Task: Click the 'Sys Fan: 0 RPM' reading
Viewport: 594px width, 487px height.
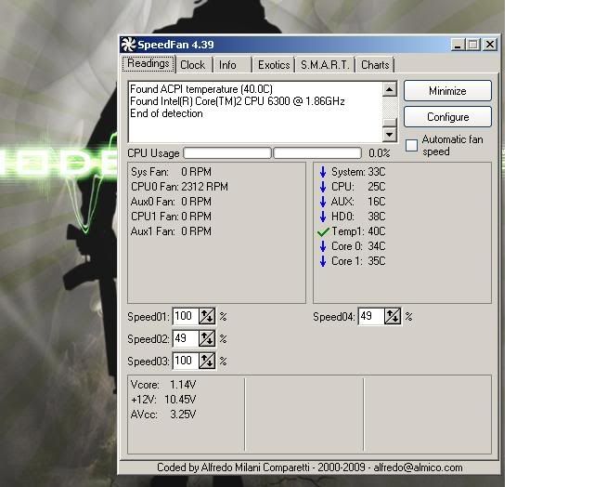Action: (x=171, y=172)
